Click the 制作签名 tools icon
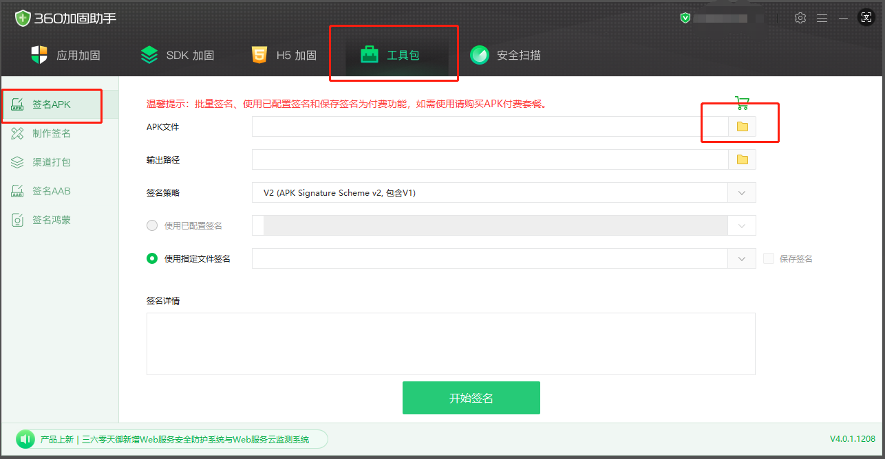Viewport: 885px width, 459px height. 18,133
